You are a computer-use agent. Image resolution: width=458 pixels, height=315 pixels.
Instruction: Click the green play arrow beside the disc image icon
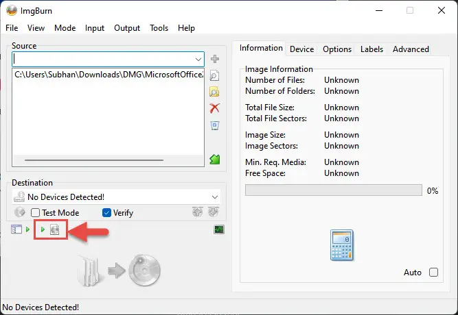point(43,229)
